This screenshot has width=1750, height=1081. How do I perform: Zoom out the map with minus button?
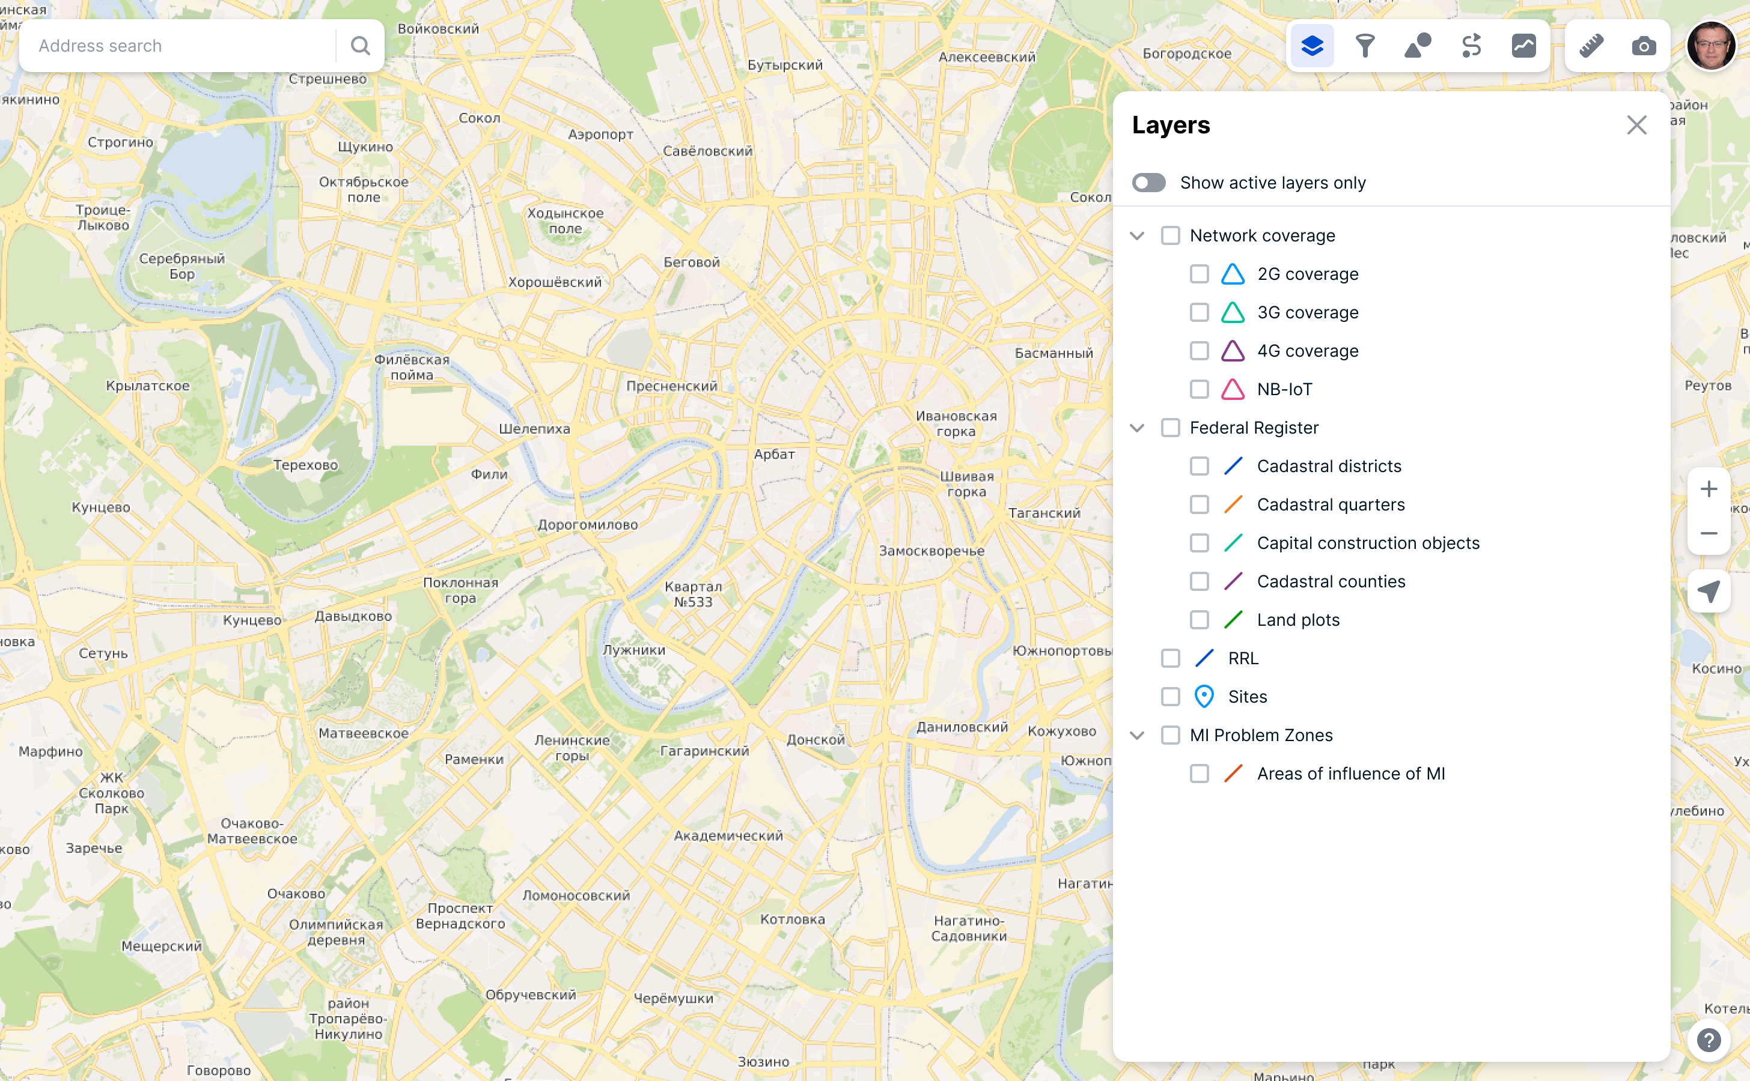(x=1709, y=533)
